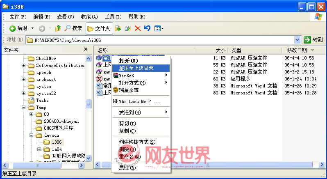Expand the 00 folder node
The image size is (327, 179).
(x=31, y=114)
